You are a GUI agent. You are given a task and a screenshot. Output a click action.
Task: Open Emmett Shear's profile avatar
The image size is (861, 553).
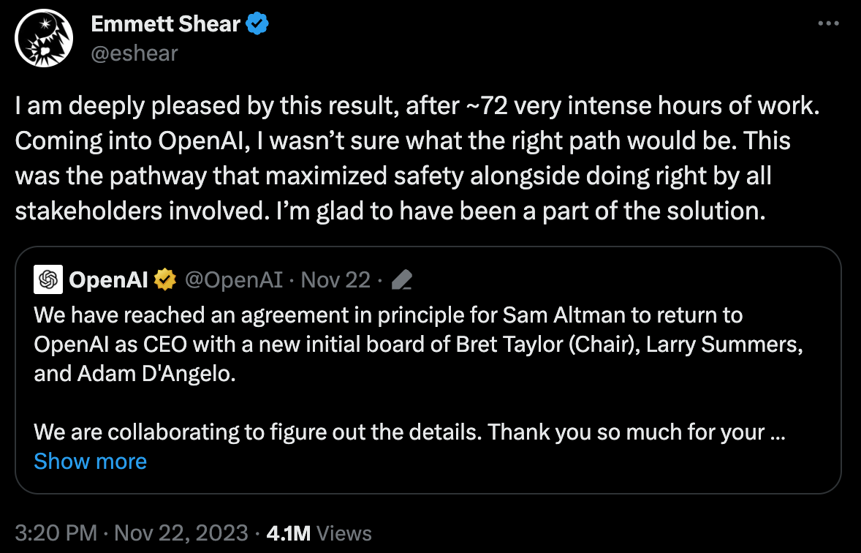(x=42, y=40)
